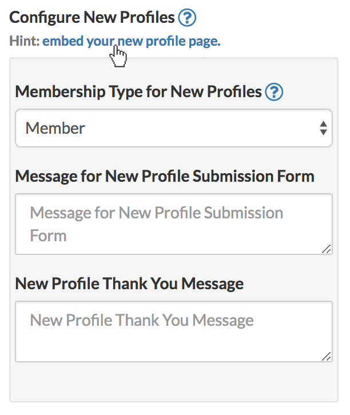350x415 pixels.
Task: Click the 'Hint:' text
Action: pos(25,41)
